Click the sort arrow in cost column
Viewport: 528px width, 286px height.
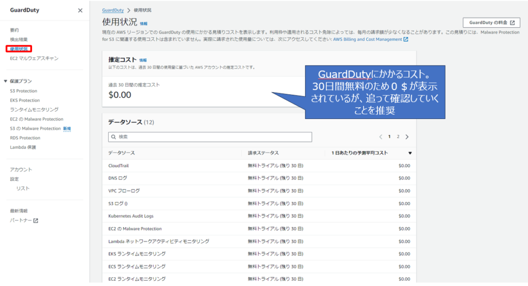coord(410,153)
